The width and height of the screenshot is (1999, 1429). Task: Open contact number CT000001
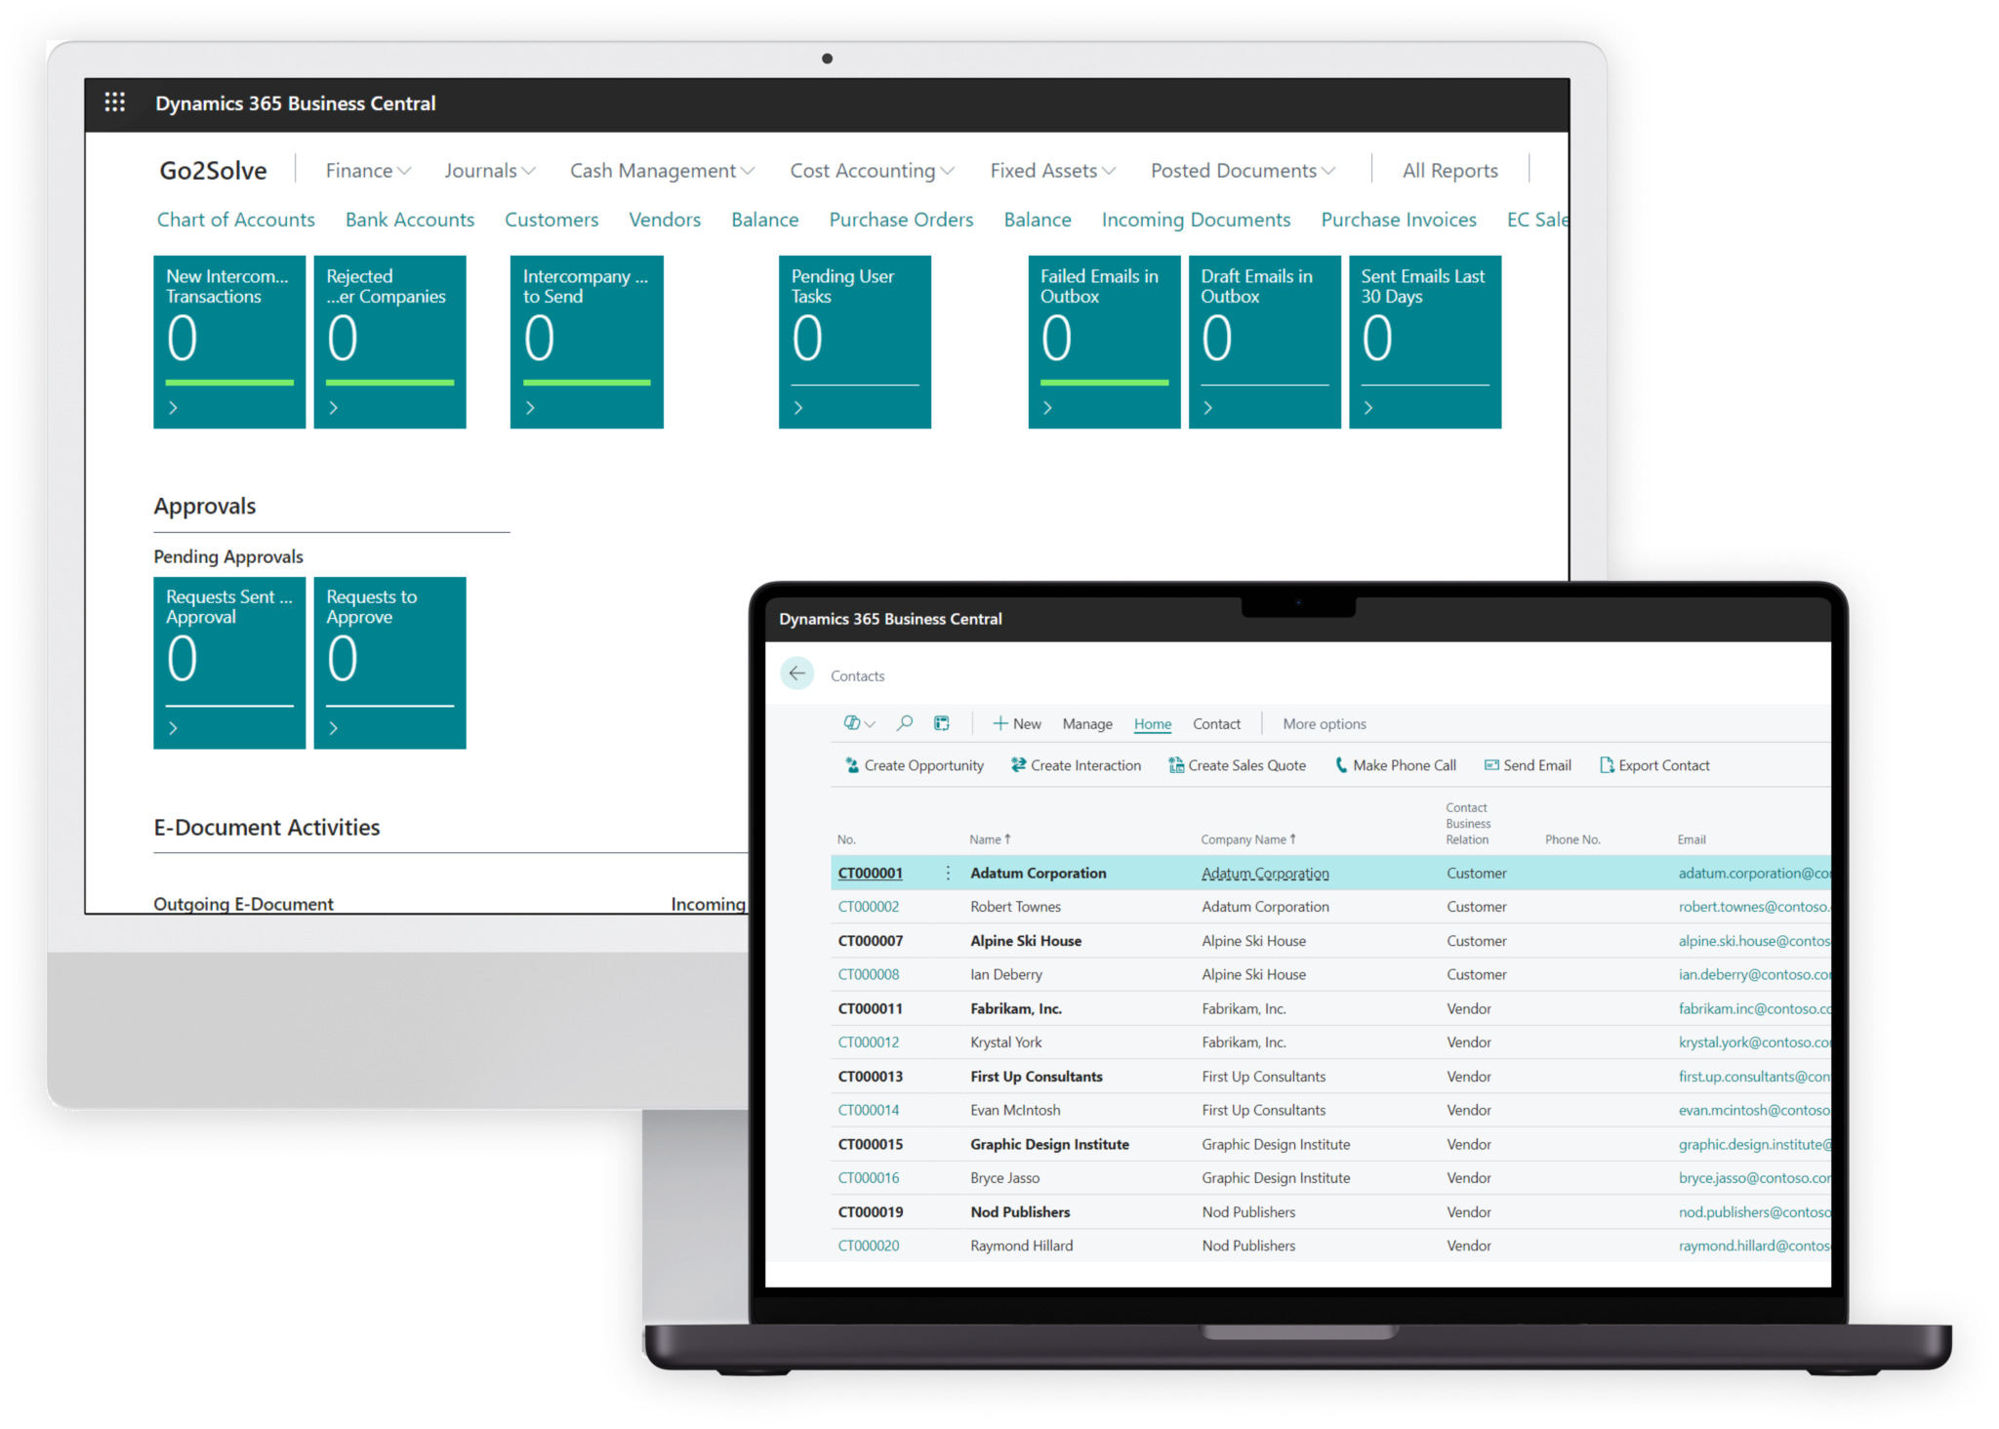(x=870, y=873)
